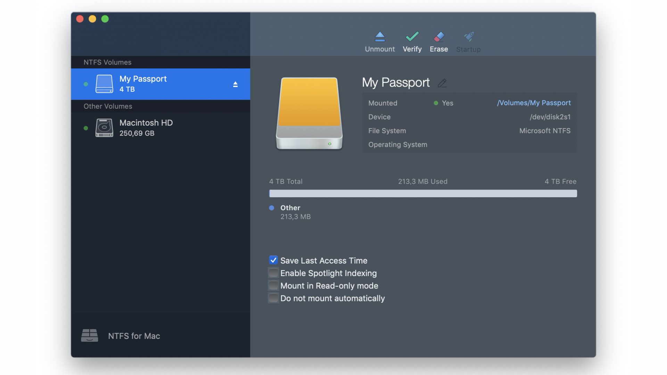The height and width of the screenshot is (375, 667).
Task: Click the Macintosh HD green status dot
Action: pos(86,128)
